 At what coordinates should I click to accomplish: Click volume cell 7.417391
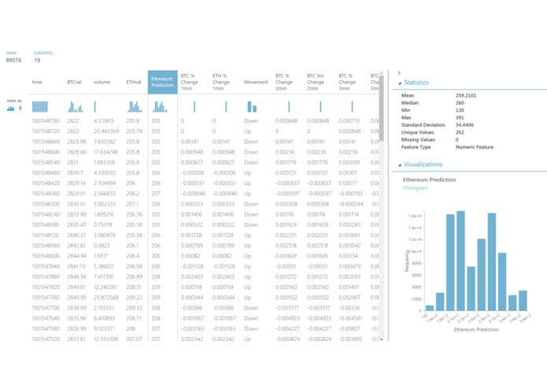(x=104, y=276)
